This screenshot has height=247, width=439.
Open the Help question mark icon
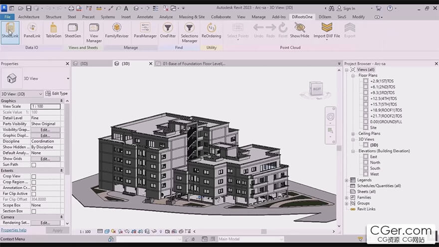[x=390, y=8]
